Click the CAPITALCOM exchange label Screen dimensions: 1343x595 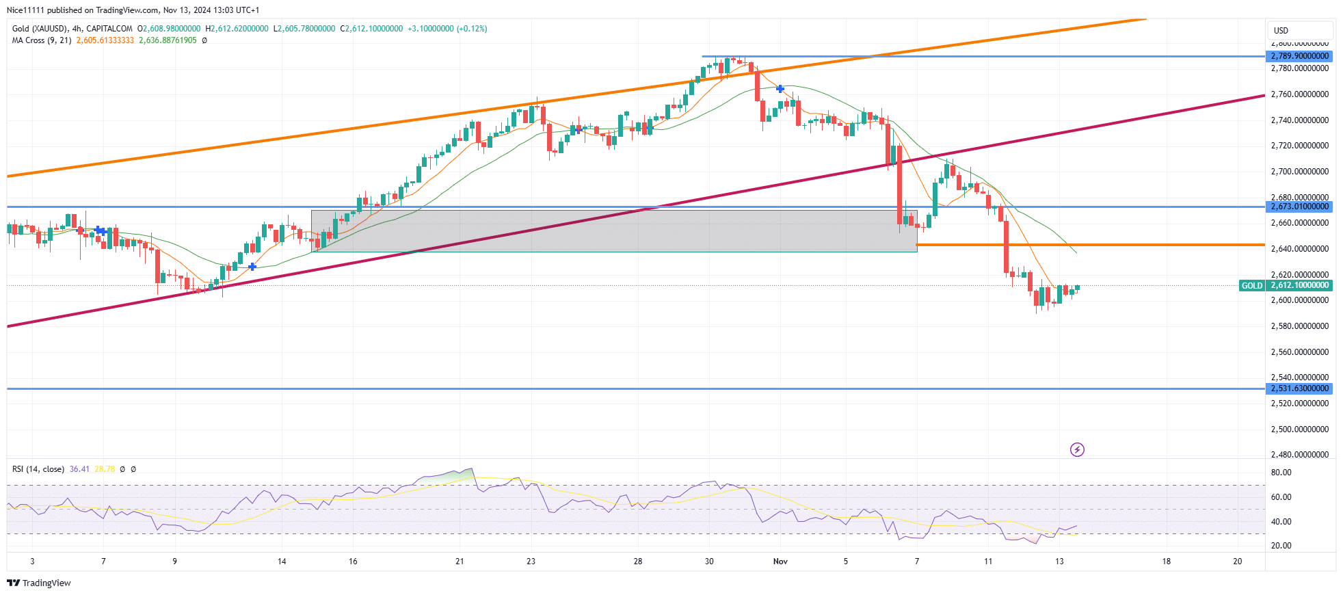(109, 29)
